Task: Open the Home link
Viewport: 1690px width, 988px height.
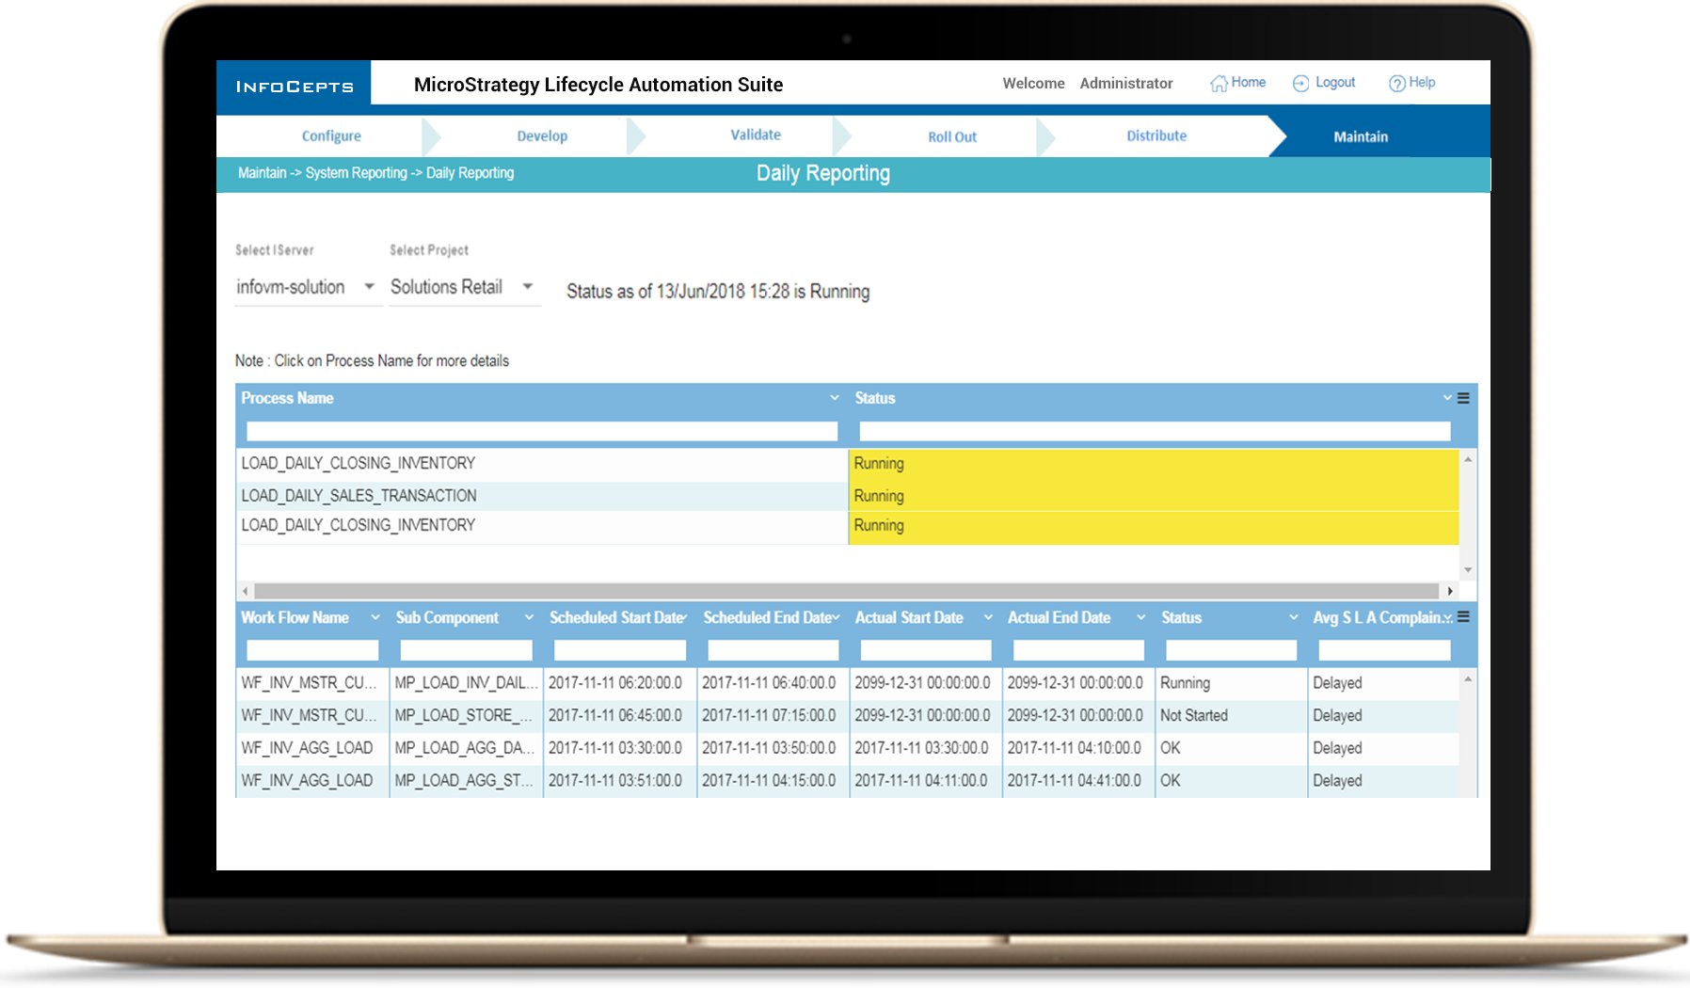Action: coord(1248,83)
